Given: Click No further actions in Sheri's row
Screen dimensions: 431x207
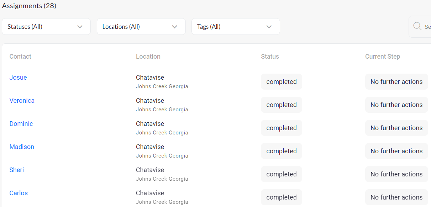Looking at the screenshot, I should point(396,174).
